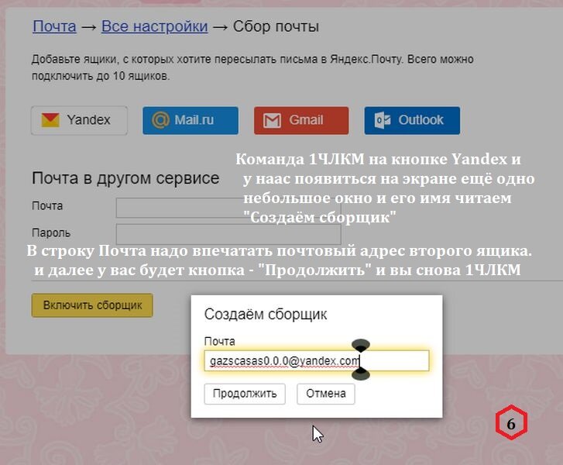Click the Mail.ru @ icon
563x465 pixels.
pos(160,120)
